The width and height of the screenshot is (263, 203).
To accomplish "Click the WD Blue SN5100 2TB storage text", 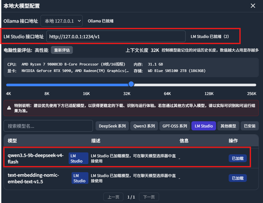I will click(x=177, y=71).
